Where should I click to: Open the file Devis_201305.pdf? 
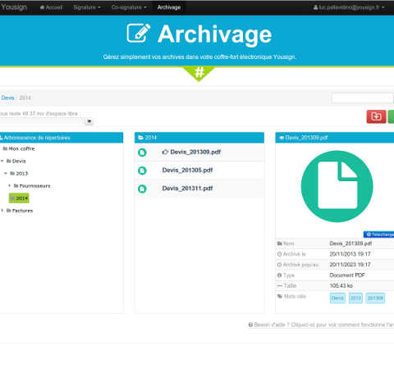[187, 170]
